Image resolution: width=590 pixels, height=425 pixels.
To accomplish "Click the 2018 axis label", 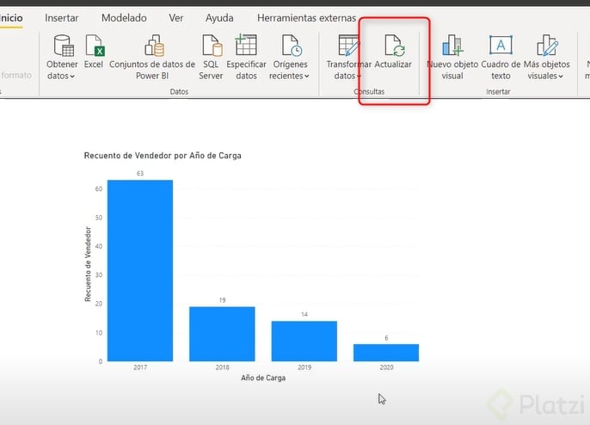I will tap(223, 367).
